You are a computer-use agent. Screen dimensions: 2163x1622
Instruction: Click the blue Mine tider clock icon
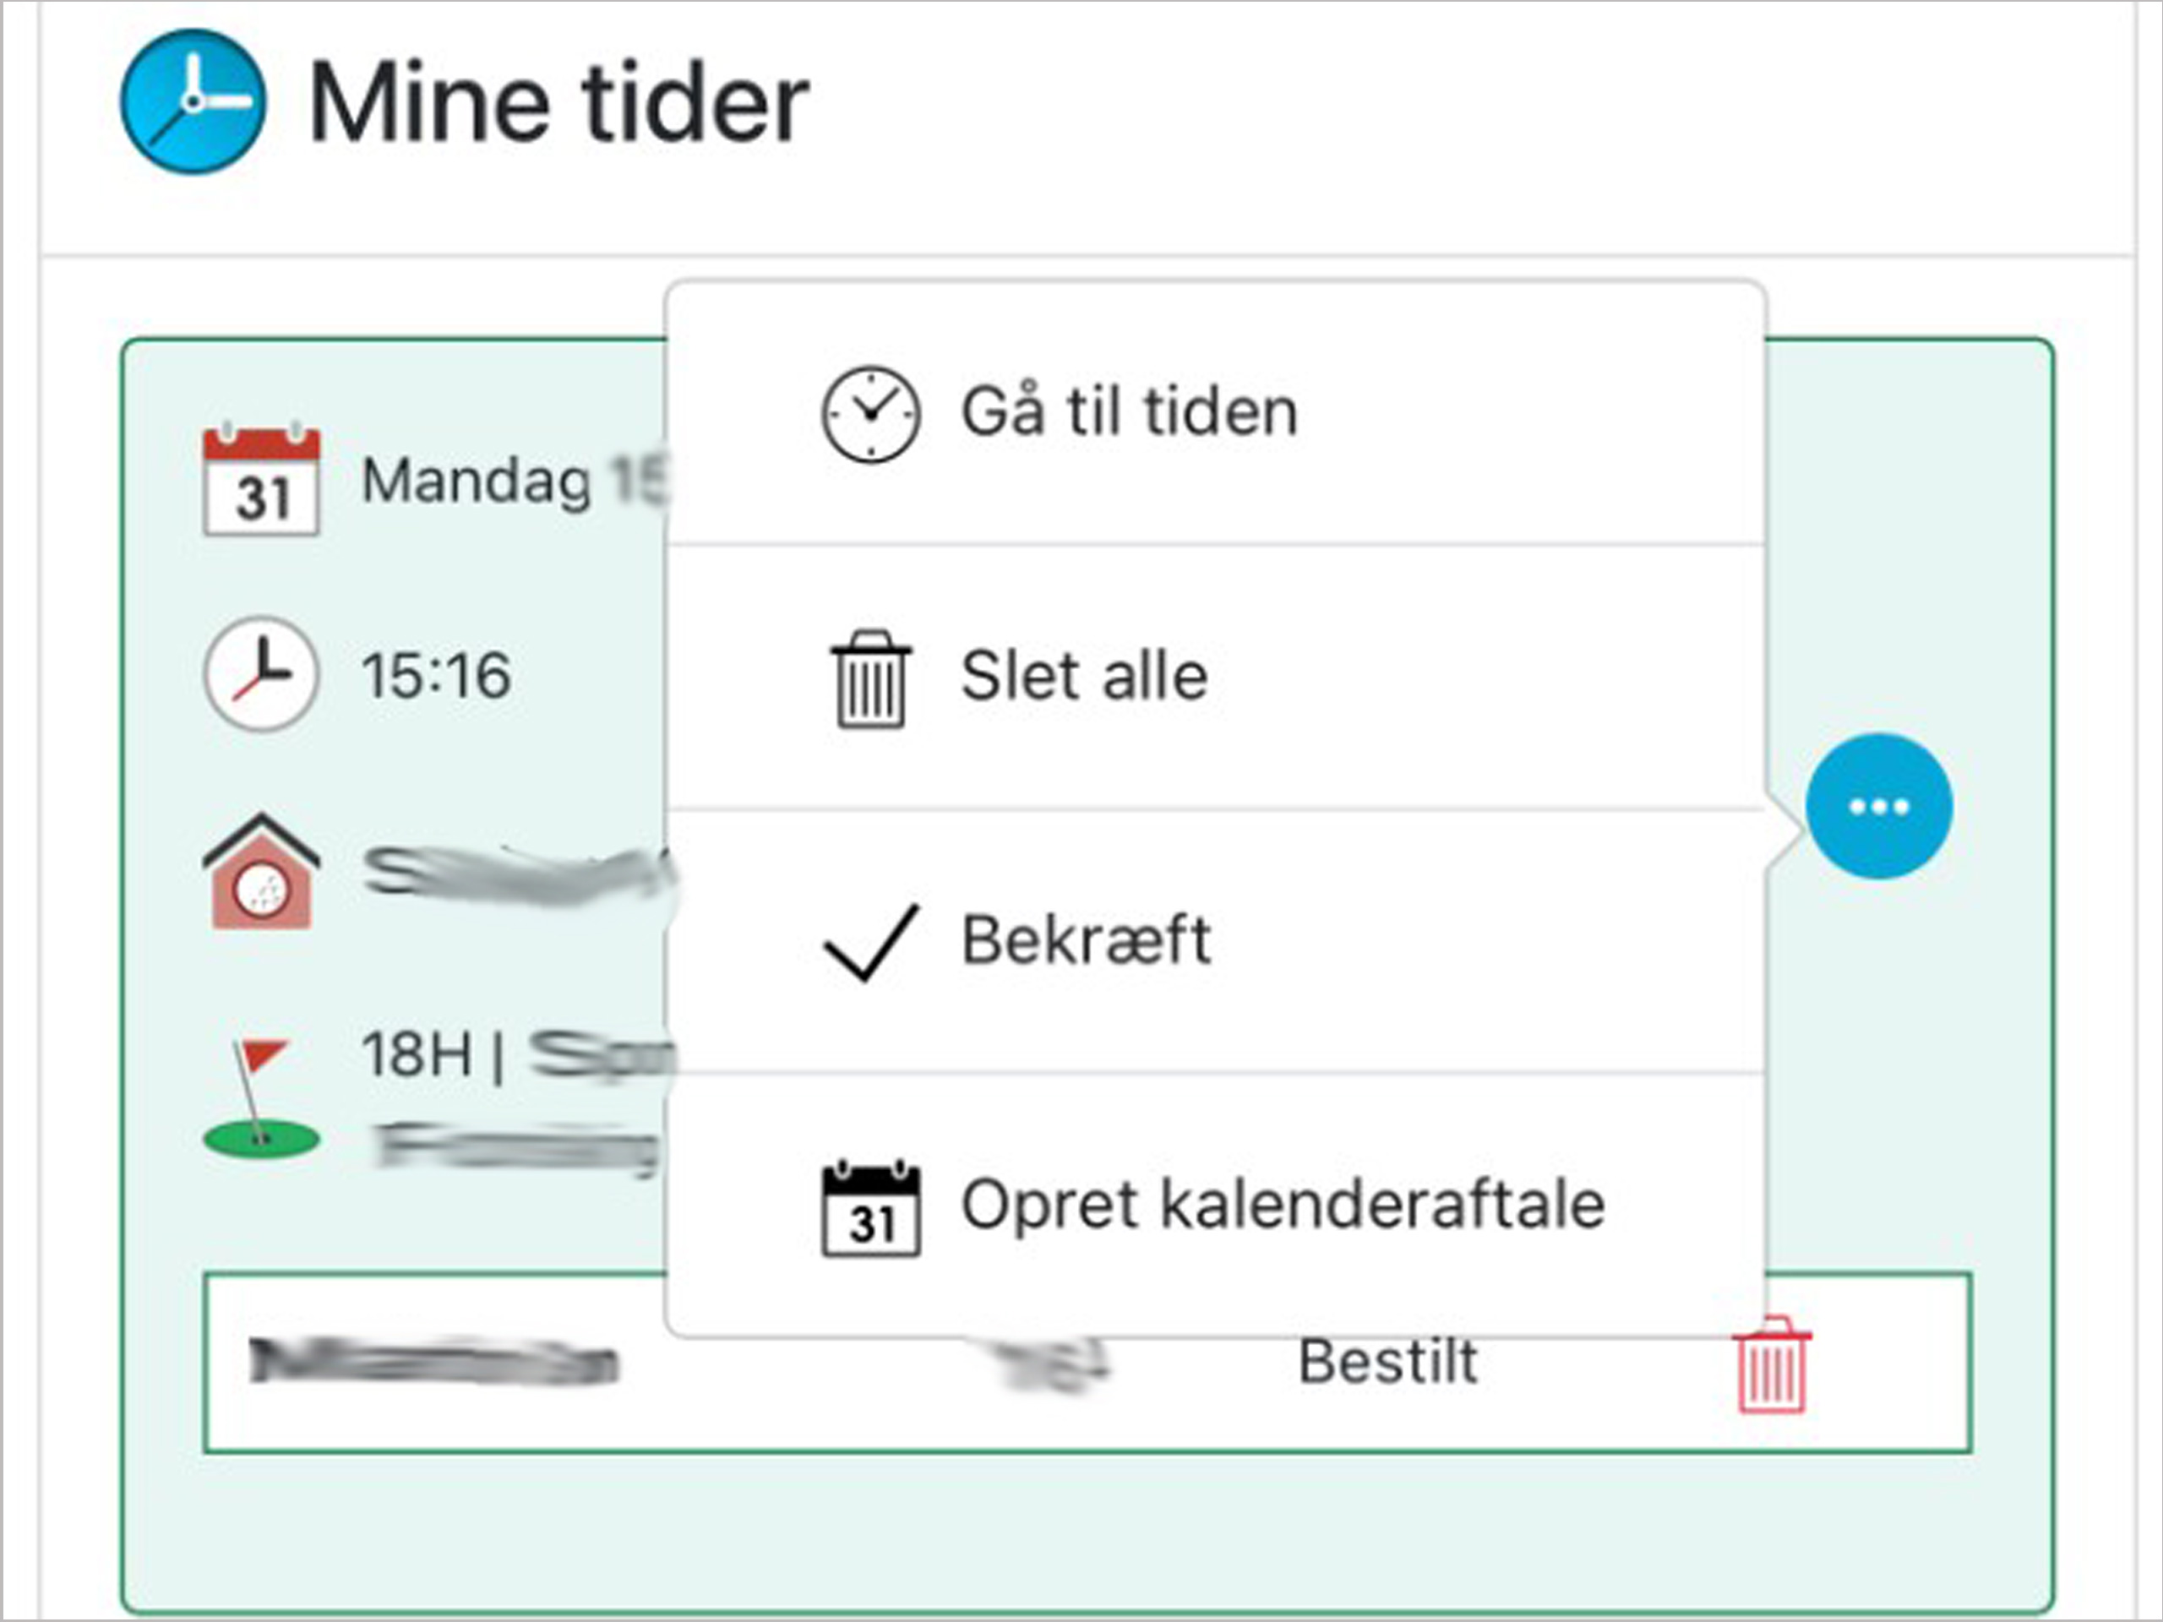(x=193, y=101)
